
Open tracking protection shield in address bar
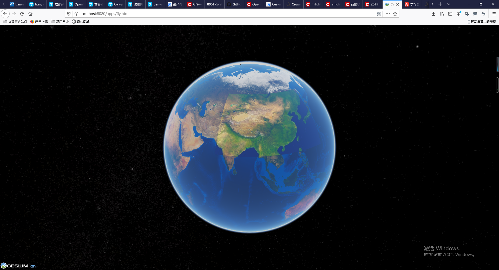coord(69,14)
